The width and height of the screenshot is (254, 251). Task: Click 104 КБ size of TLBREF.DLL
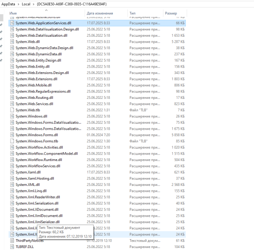pyautogui.click(x=179, y=247)
